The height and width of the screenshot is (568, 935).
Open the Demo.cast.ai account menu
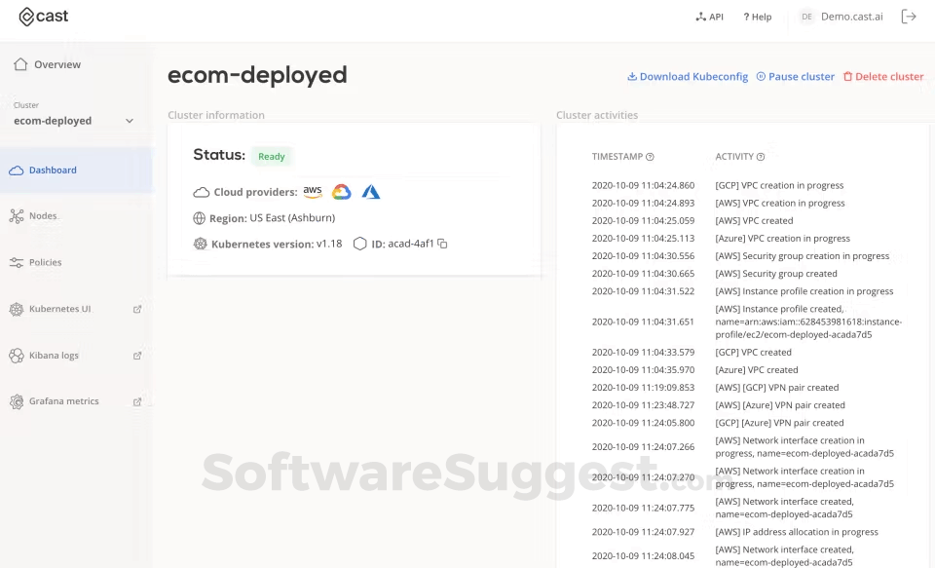(x=841, y=17)
